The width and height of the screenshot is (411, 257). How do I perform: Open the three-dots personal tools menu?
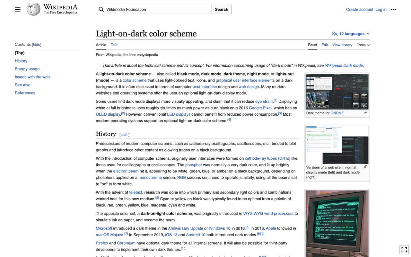click(x=393, y=9)
